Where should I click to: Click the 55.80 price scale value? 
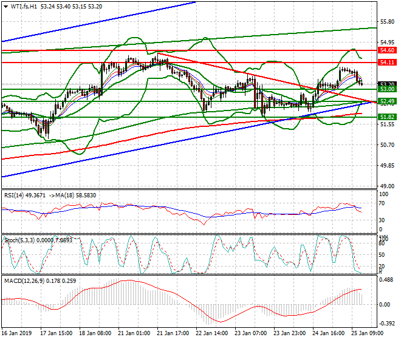pos(387,22)
